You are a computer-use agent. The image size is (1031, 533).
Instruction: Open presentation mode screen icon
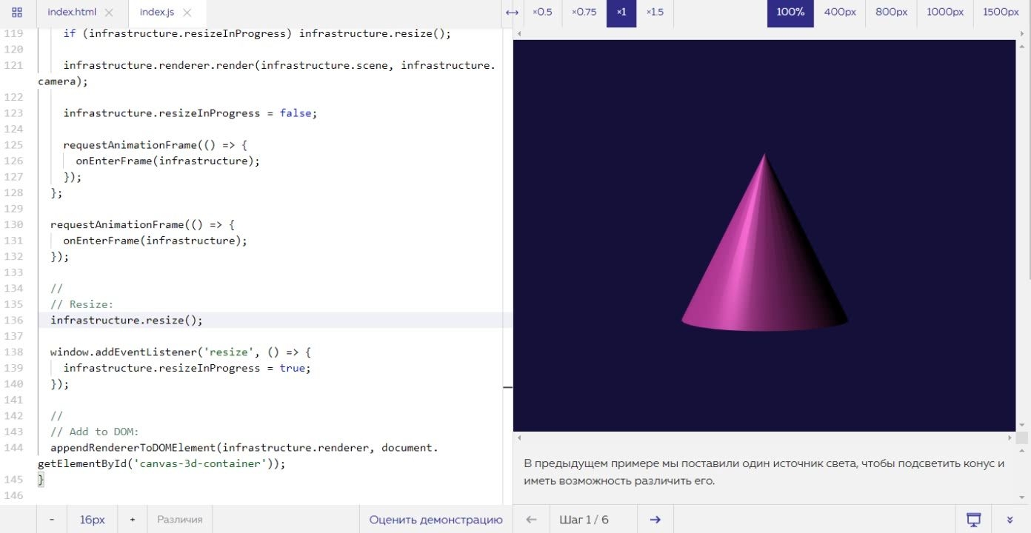(974, 520)
